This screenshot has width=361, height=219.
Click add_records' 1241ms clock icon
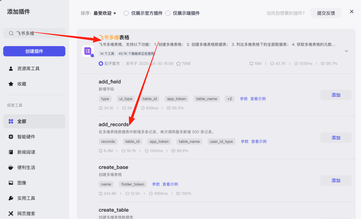click(x=147, y=151)
